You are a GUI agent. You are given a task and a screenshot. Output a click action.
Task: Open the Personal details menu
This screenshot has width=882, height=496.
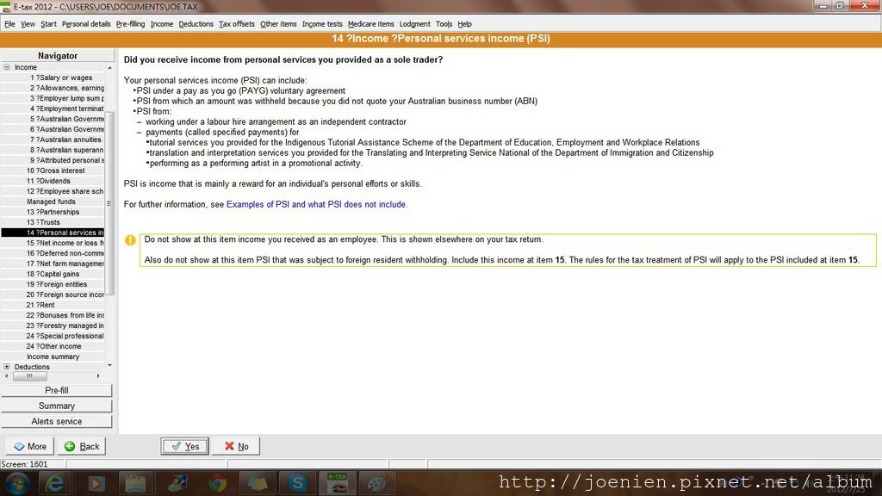pos(86,24)
